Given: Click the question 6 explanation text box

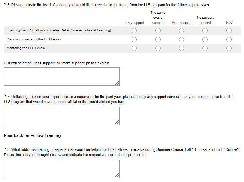Looking at the screenshot, I should 62,76.
